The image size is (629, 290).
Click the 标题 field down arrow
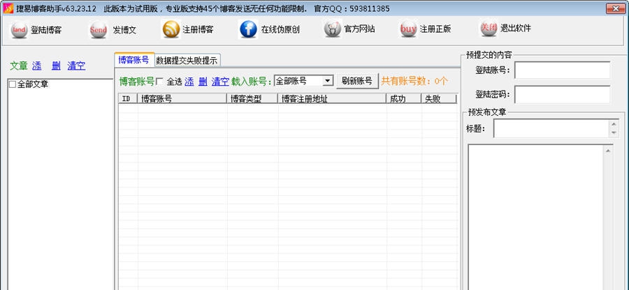614,132
